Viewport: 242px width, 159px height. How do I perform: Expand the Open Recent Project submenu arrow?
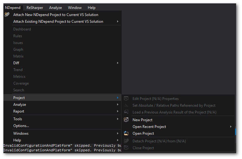(231, 127)
